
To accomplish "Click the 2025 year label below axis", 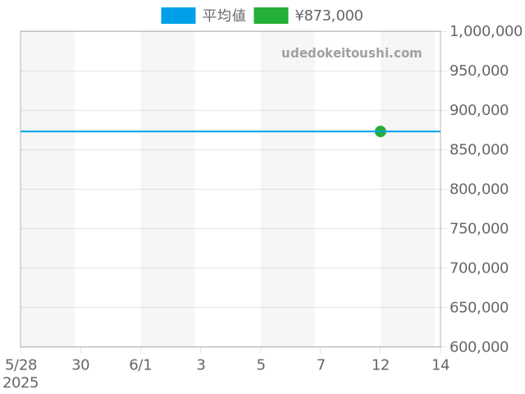I will (x=21, y=383).
